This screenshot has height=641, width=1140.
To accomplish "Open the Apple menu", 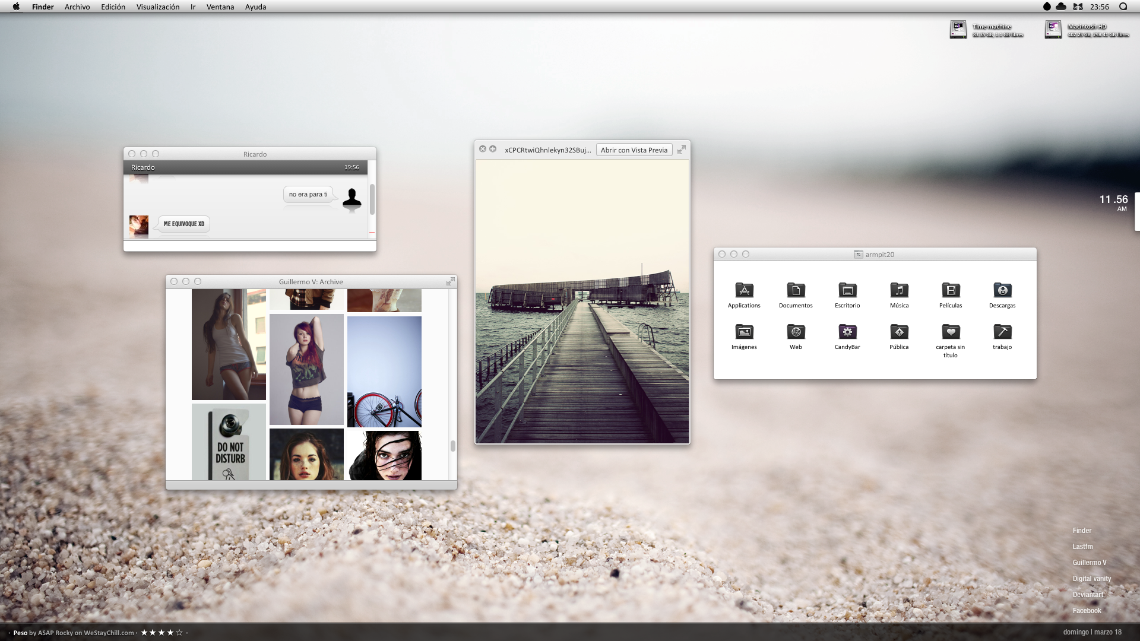I will pyautogui.click(x=16, y=7).
